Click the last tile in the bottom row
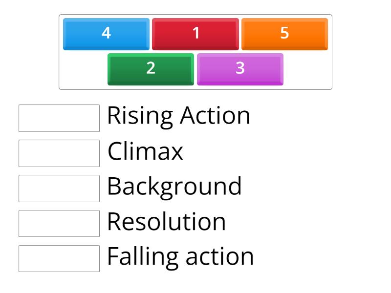The image size is (391, 293). point(239,69)
